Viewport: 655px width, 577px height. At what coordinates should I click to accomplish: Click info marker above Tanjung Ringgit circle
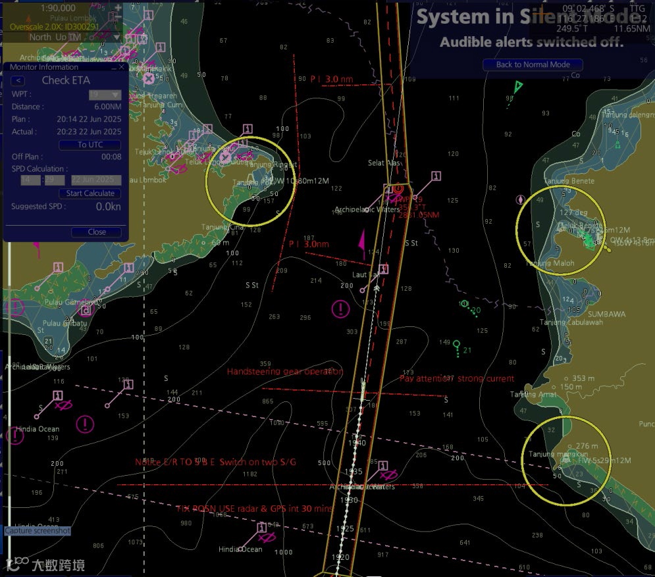click(x=248, y=129)
